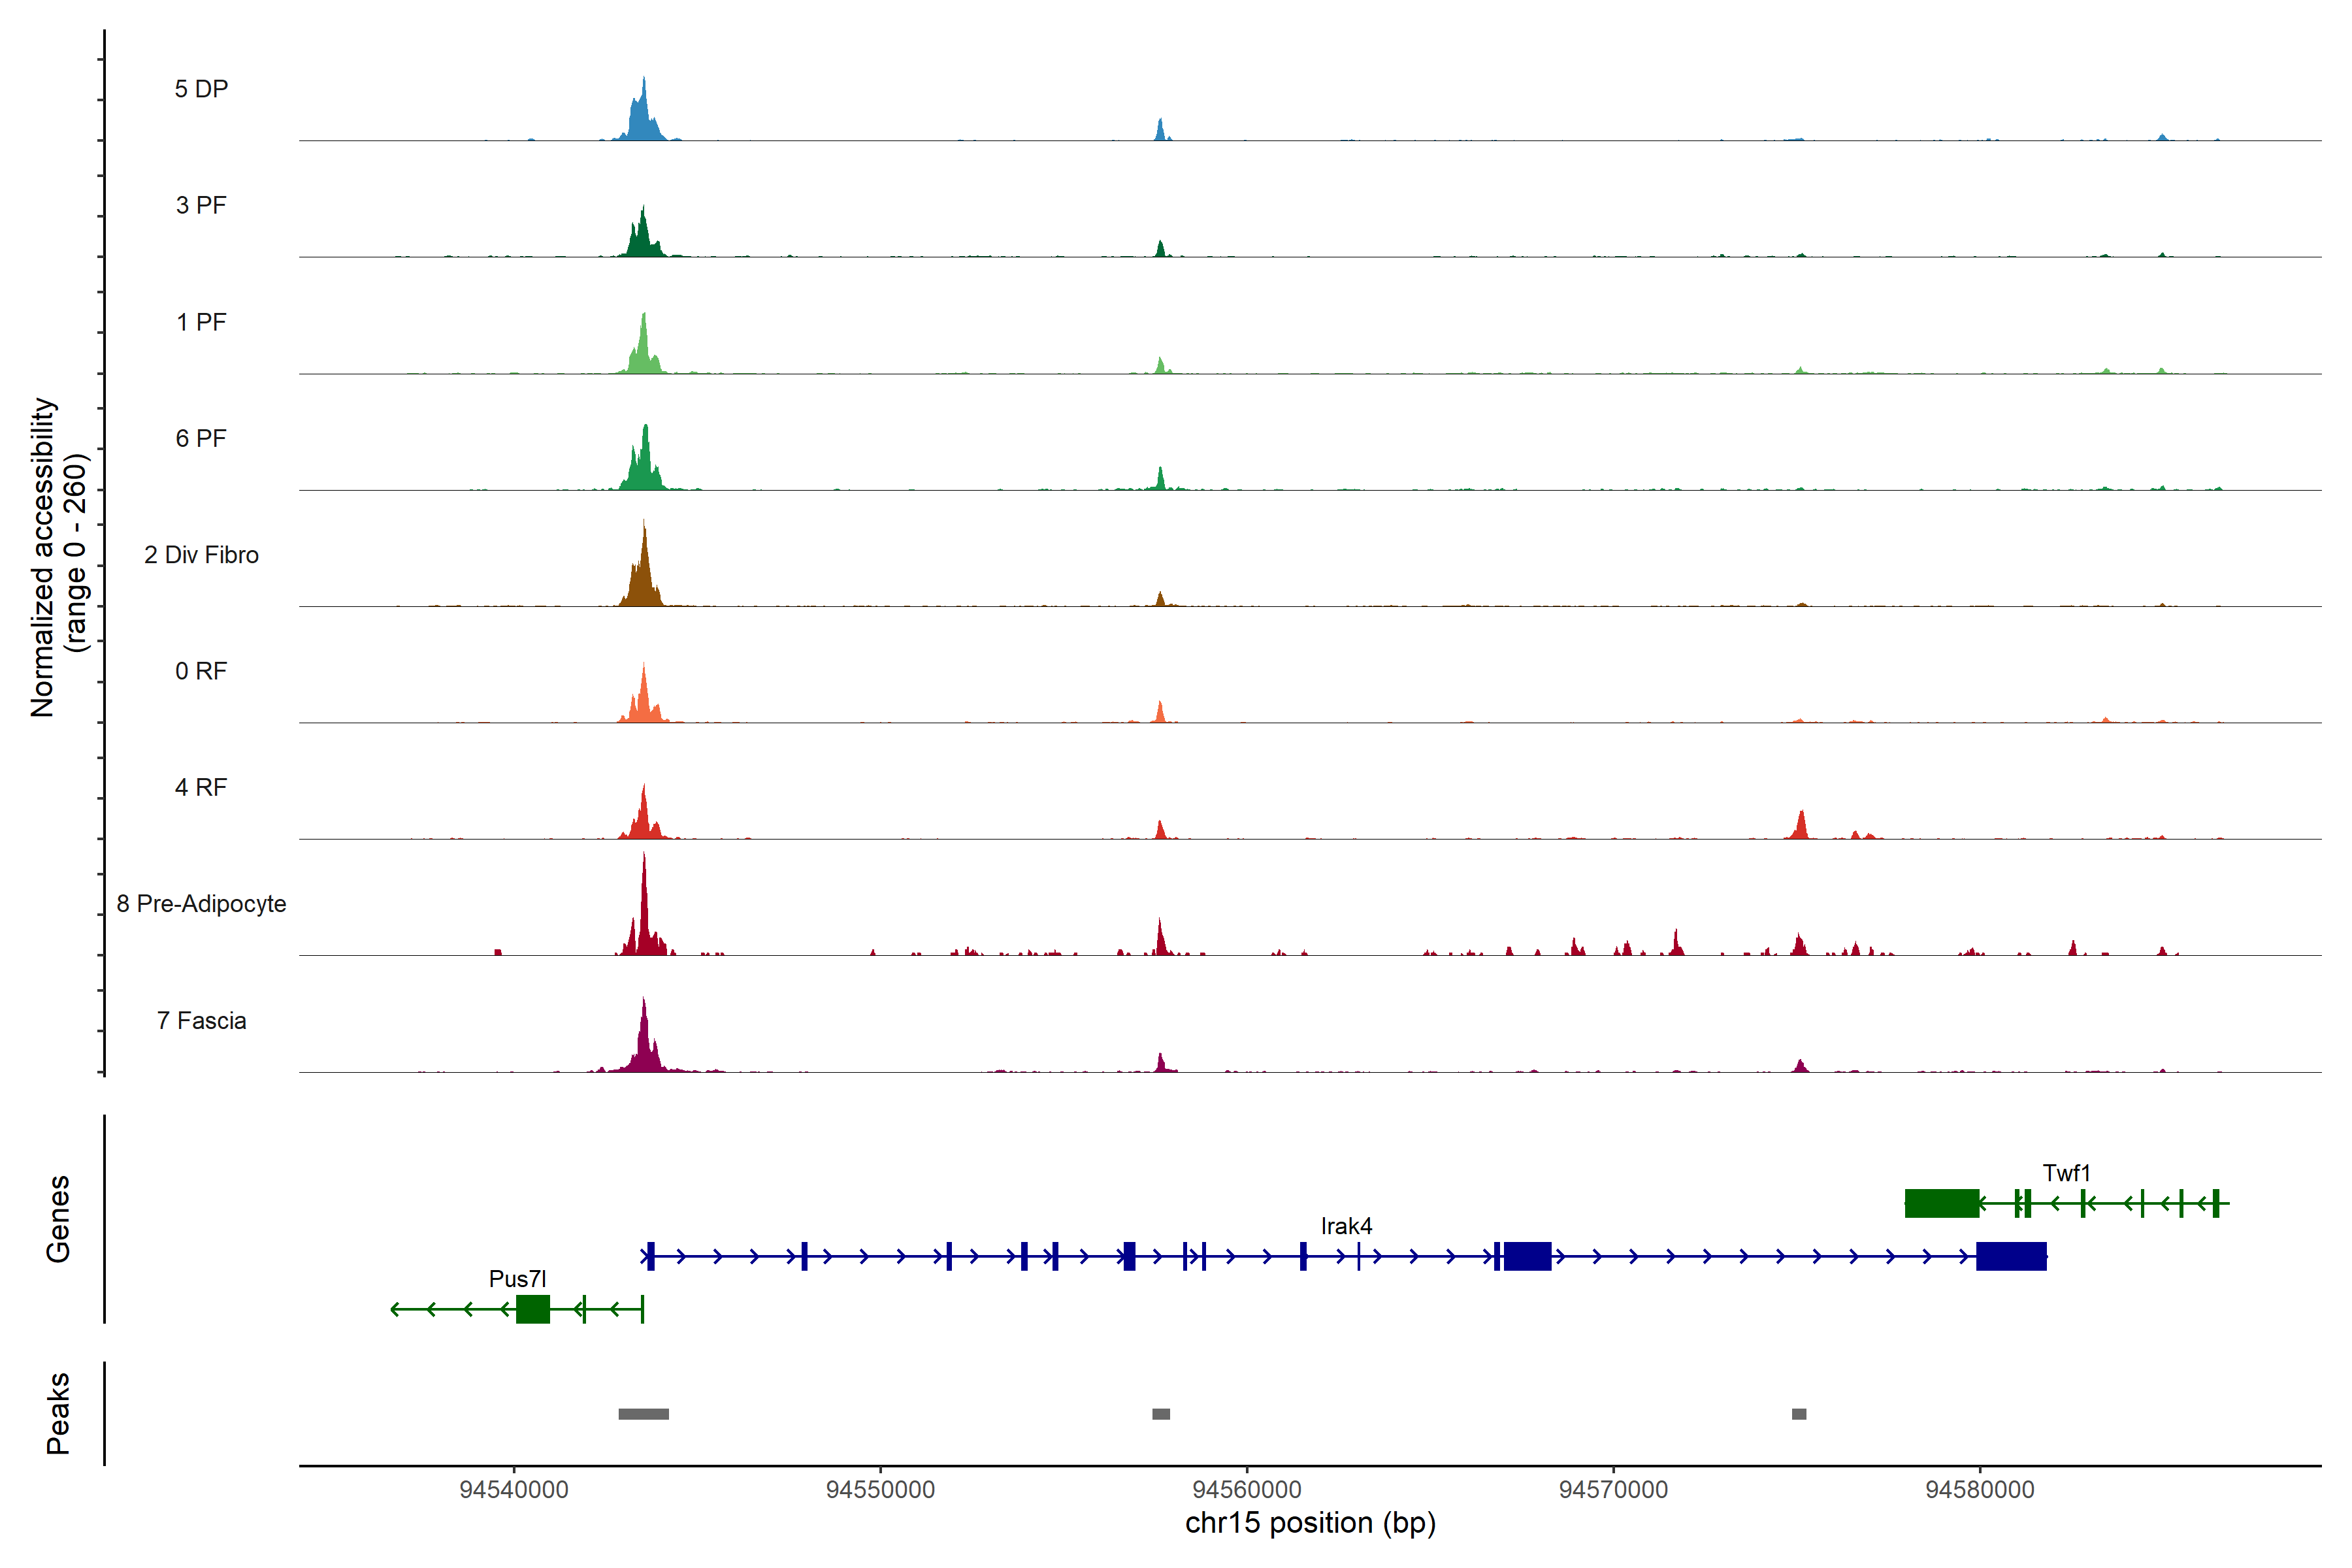
Task: Click the large green Twf1 exon block
Action: click(x=1941, y=1203)
